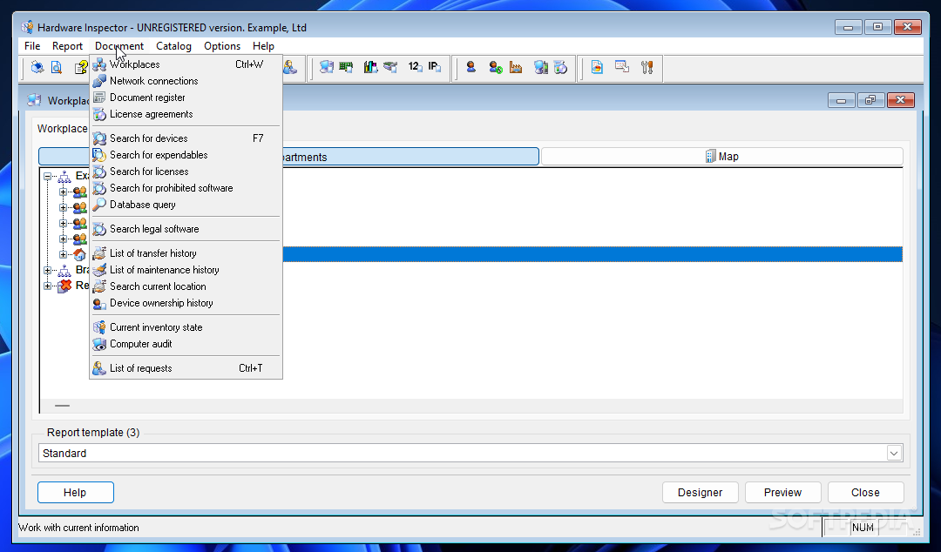
Task: Click the grey scanner device toolbar icon
Action: (x=390, y=67)
